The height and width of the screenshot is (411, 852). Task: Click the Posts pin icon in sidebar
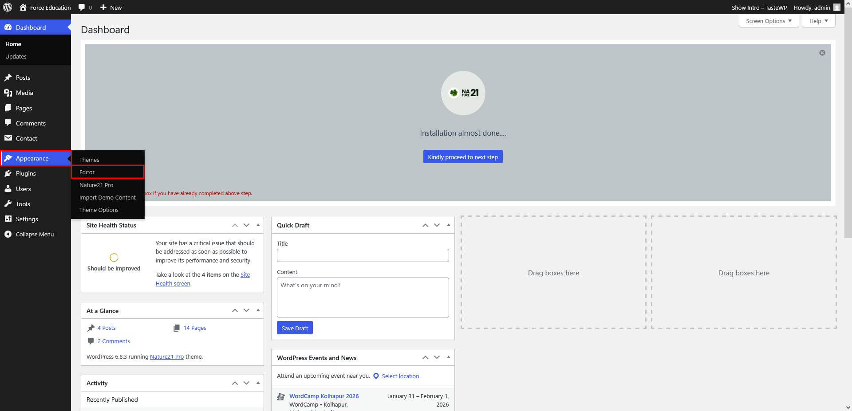pos(8,78)
